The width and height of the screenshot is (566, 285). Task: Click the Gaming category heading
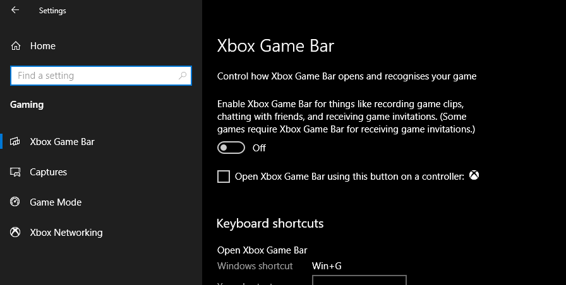pos(27,105)
